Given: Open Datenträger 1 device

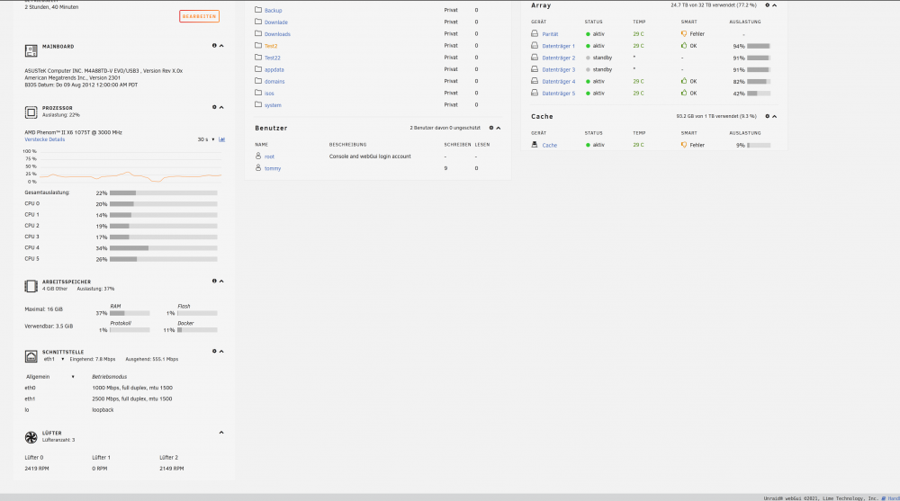Looking at the screenshot, I should point(559,46).
